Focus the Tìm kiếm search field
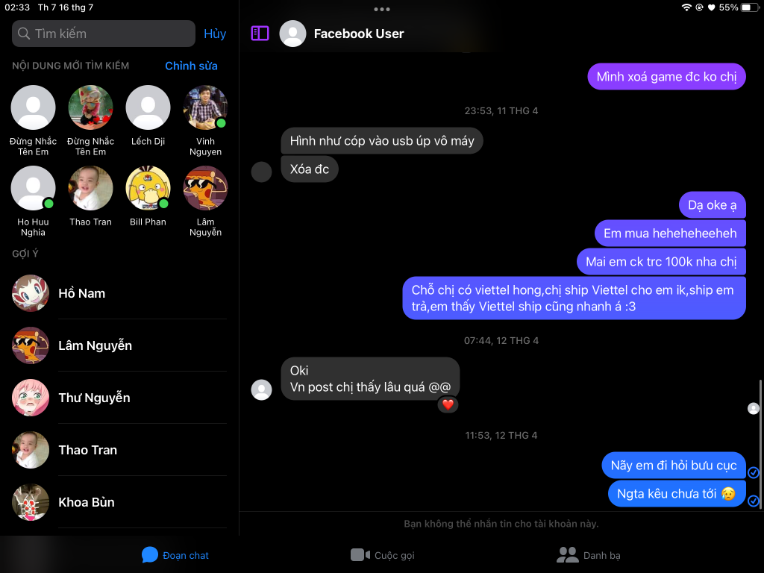The height and width of the screenshot is (573, 764). (103, 34)
